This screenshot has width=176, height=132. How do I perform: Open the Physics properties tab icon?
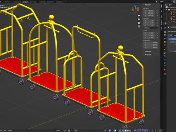tap(165, 59)
